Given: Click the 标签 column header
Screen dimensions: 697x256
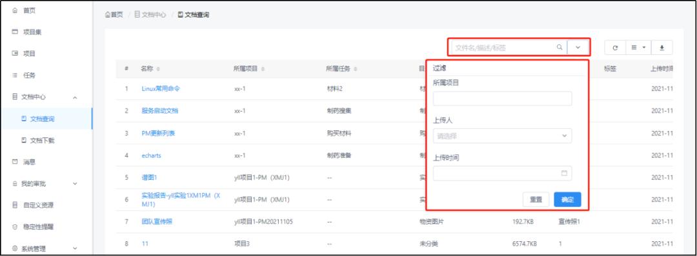Looking at the screenshot, I should [x=610, y=69].
